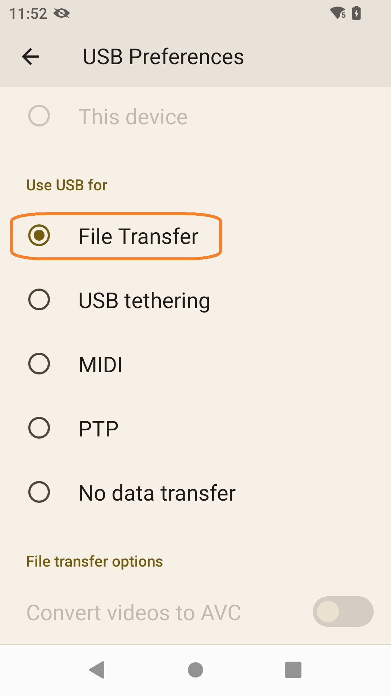Choose USB tethering mode
Screen dimensions: 391x696
[x=39, y=299]
